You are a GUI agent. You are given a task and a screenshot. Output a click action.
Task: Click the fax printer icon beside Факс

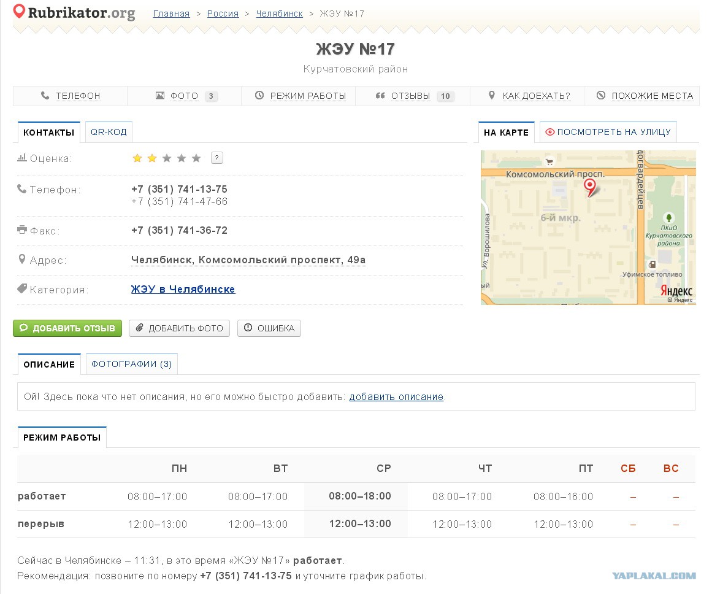(x=22, y=229)
